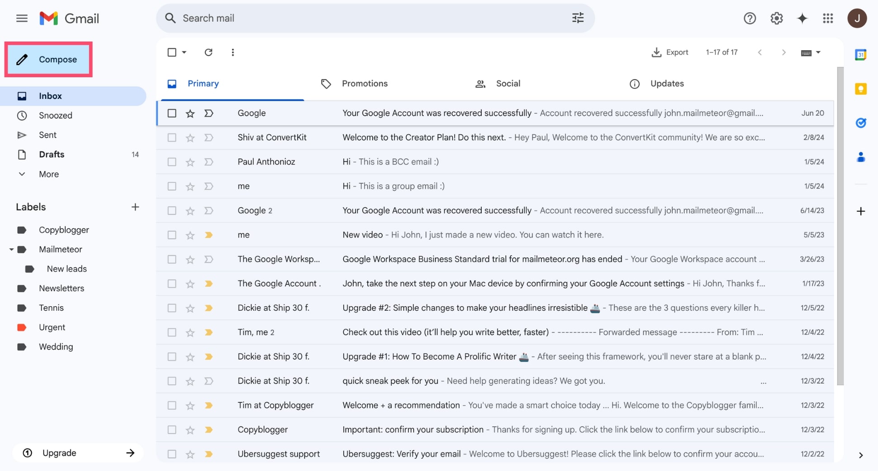Click the Compose button
The width and height of the screenshot is (878, 471).
49,59
